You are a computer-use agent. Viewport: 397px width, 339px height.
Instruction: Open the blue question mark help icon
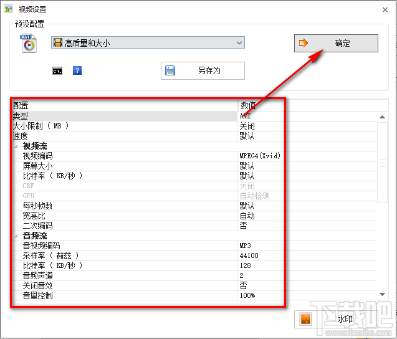(x=77, y=70)
